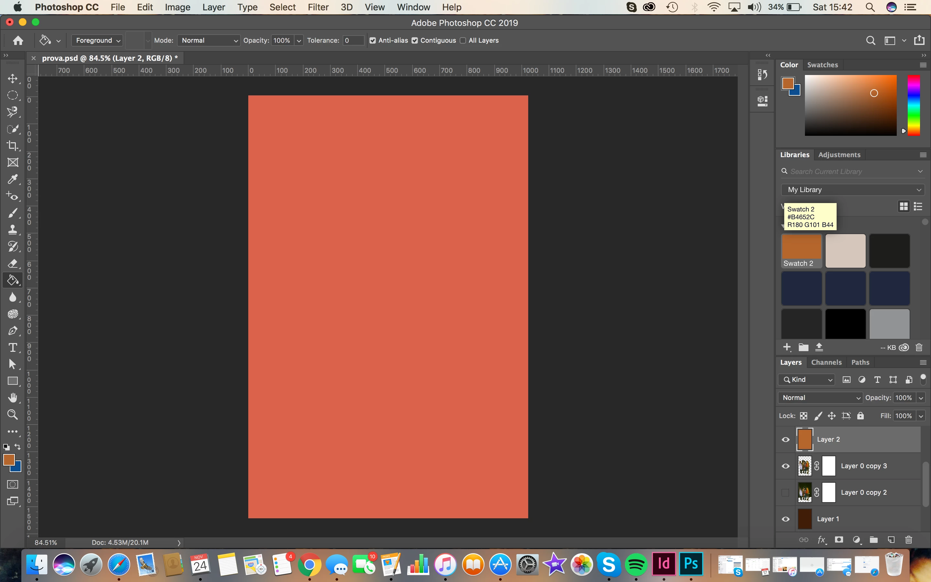Switch to the Adjustments tab
Screen dimensions: 931x582
(x=839, y=155)
